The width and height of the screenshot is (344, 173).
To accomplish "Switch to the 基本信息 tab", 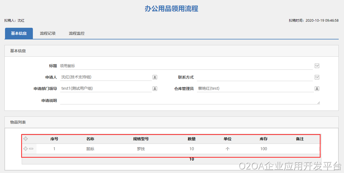I will pyautogui.click(x=19, y=33).
